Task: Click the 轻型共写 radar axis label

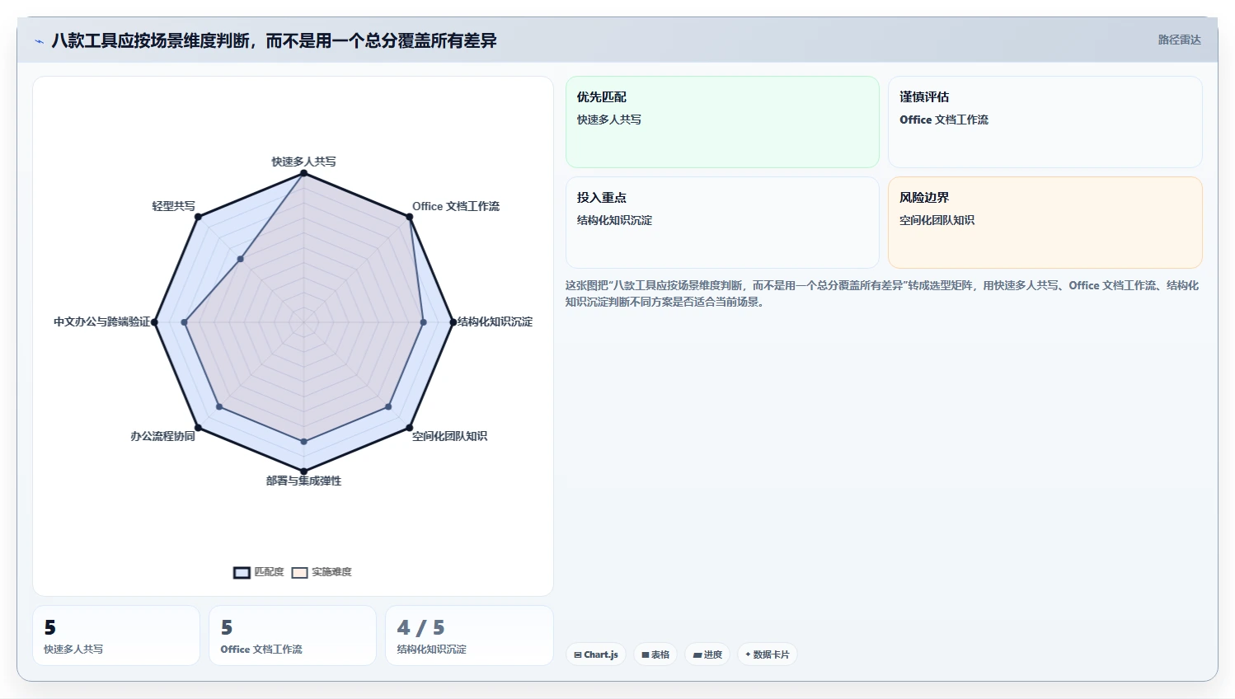Action: click(x=173, y=206)
